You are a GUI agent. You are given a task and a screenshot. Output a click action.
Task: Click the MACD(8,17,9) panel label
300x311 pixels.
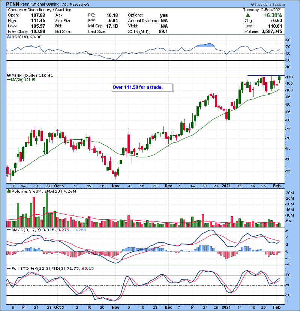pos(26,230)
